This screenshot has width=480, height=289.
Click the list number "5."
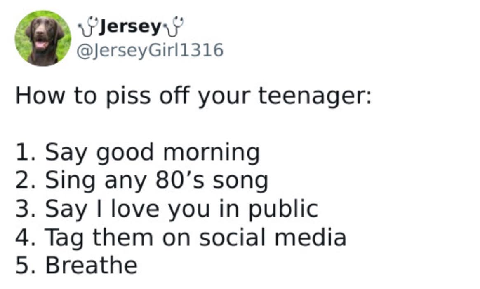(26, 266)
